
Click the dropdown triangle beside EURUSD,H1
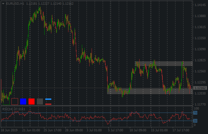coord(3,3)
